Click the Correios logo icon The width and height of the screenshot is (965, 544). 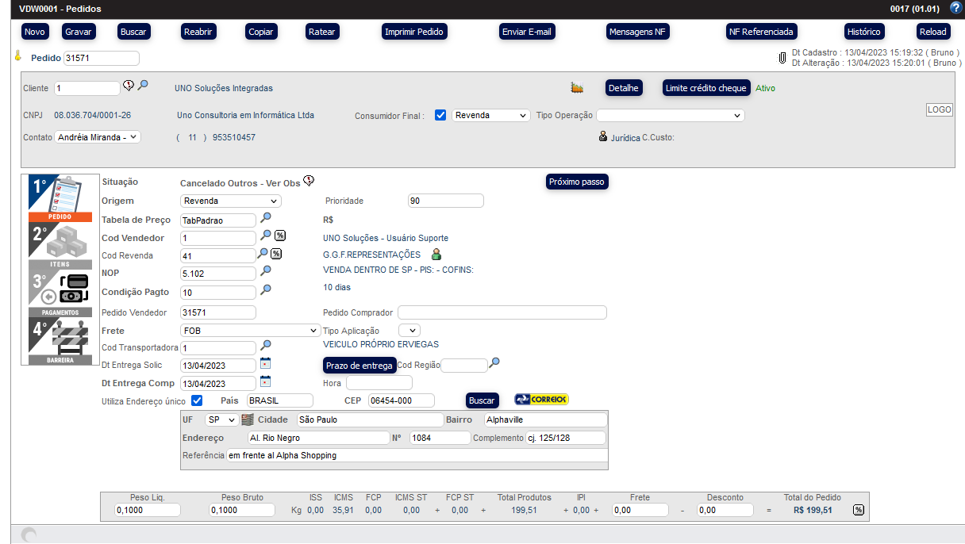541,400
